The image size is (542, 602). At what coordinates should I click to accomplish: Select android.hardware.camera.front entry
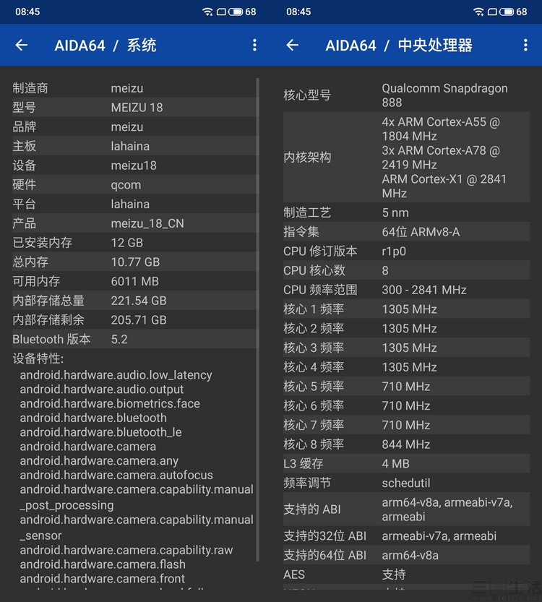click(x=102, y=579)
